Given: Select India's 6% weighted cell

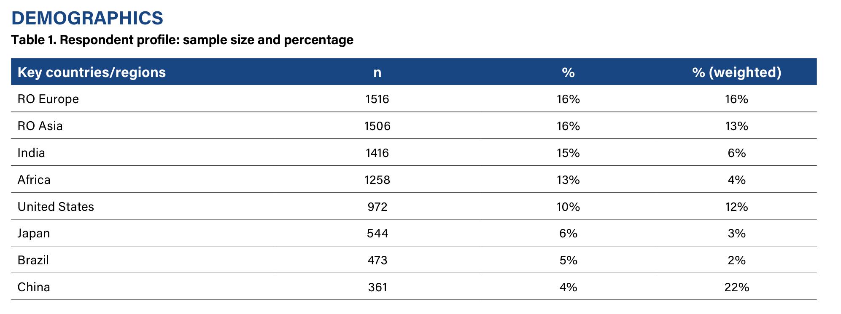Looking at the screenshot, I should point(737,153).
